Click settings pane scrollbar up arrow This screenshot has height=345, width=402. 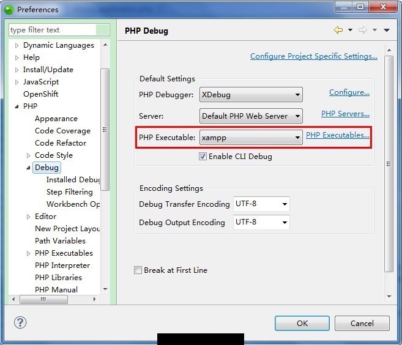coord(389,50)
